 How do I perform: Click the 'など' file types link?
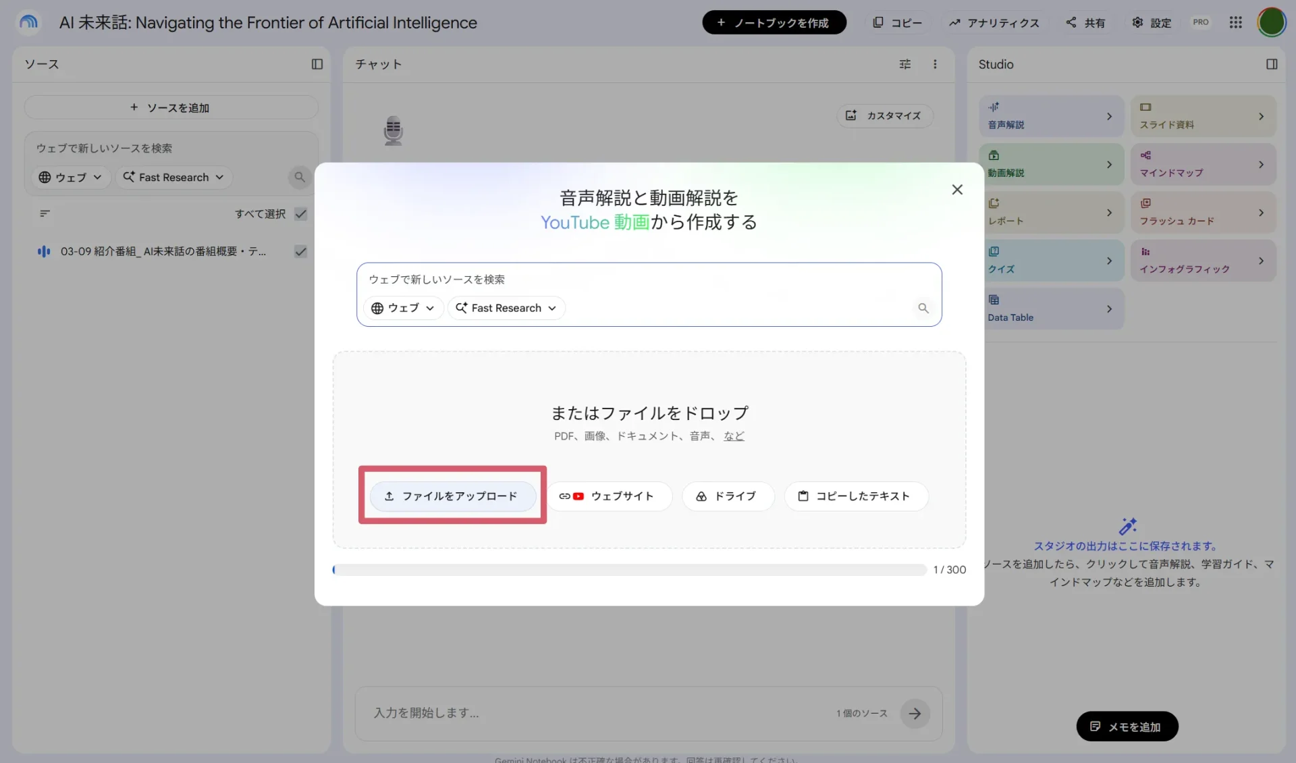point(734,436)
